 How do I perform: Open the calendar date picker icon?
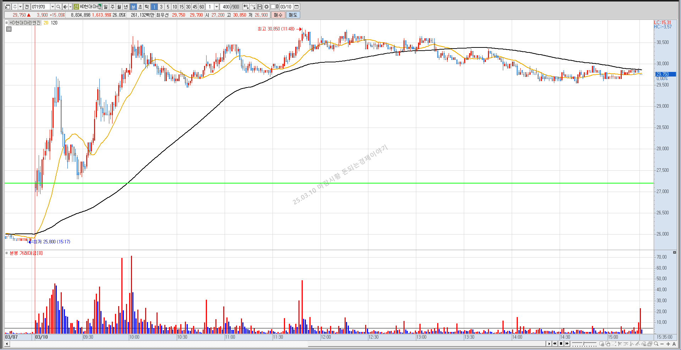(x=297, y=7)
